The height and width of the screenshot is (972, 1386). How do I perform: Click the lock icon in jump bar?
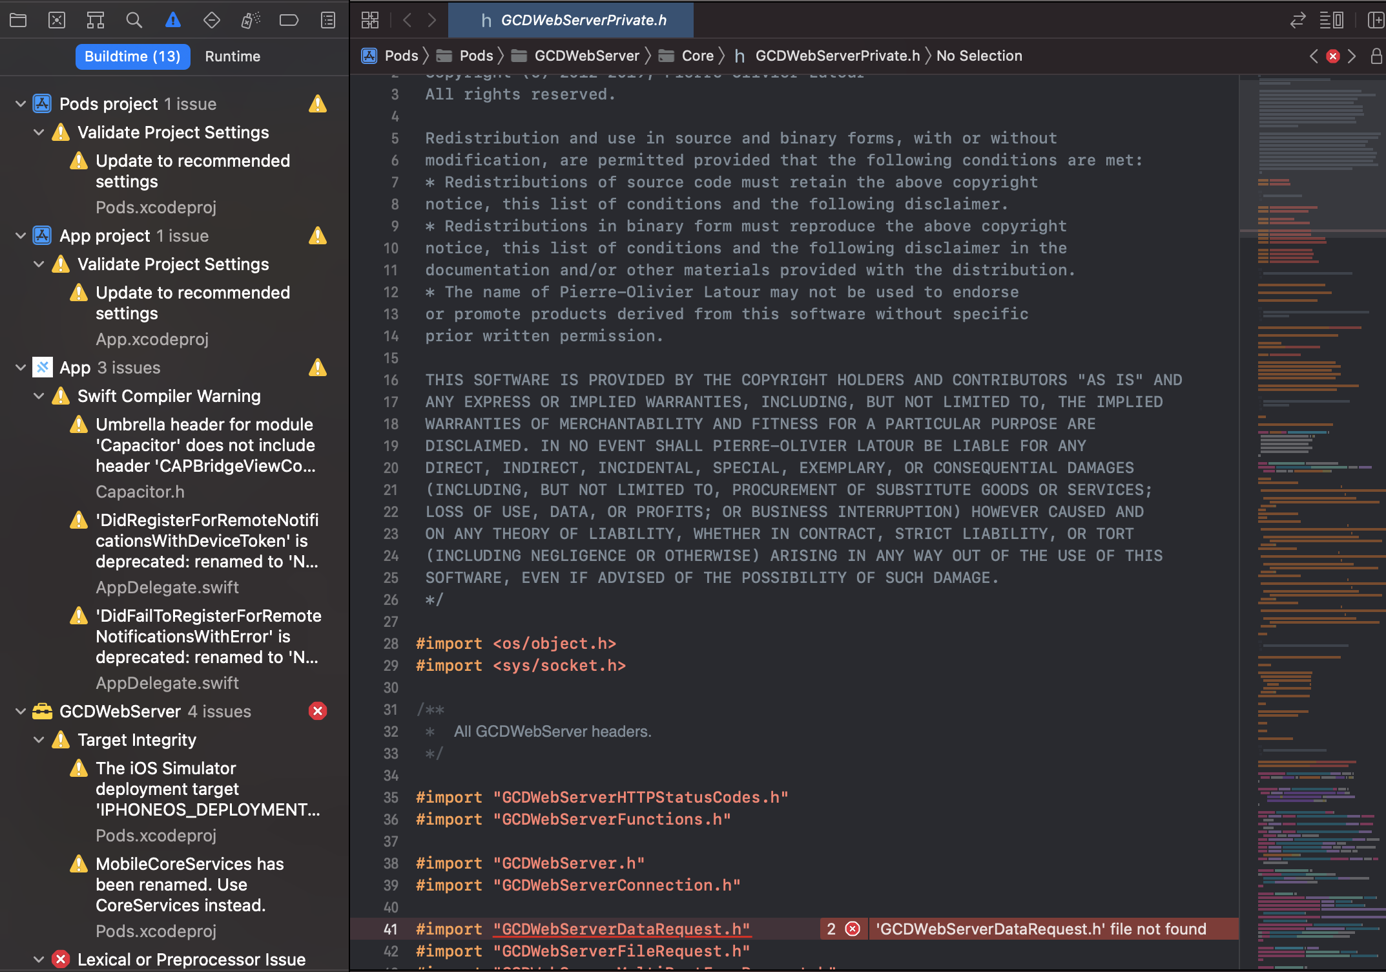tap(1376, 56)
